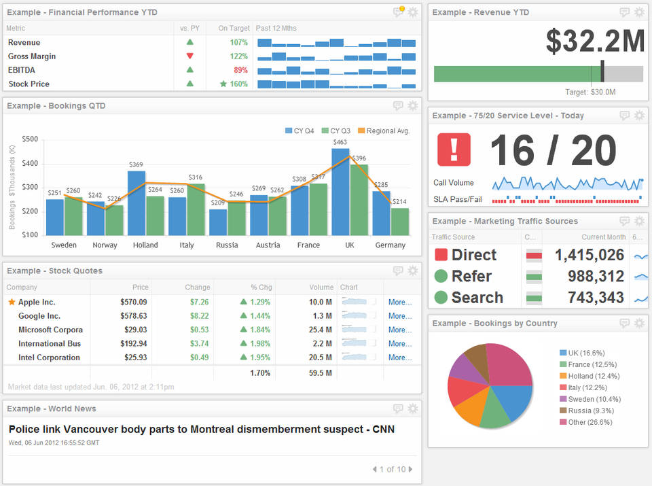652x486 pixels.
Task: Click gear icon on Bookings by Country
Action: 639,324
